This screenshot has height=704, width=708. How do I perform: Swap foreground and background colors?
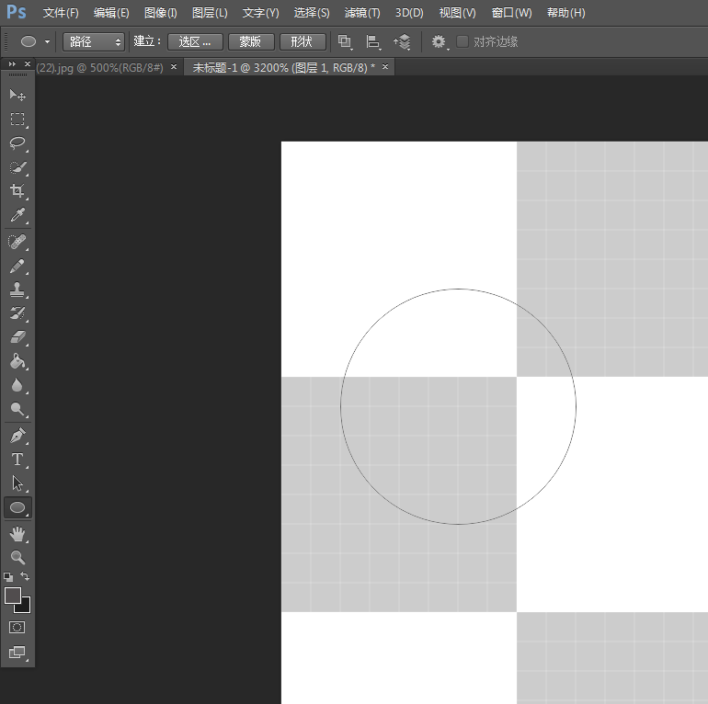(x=26, y=577)
